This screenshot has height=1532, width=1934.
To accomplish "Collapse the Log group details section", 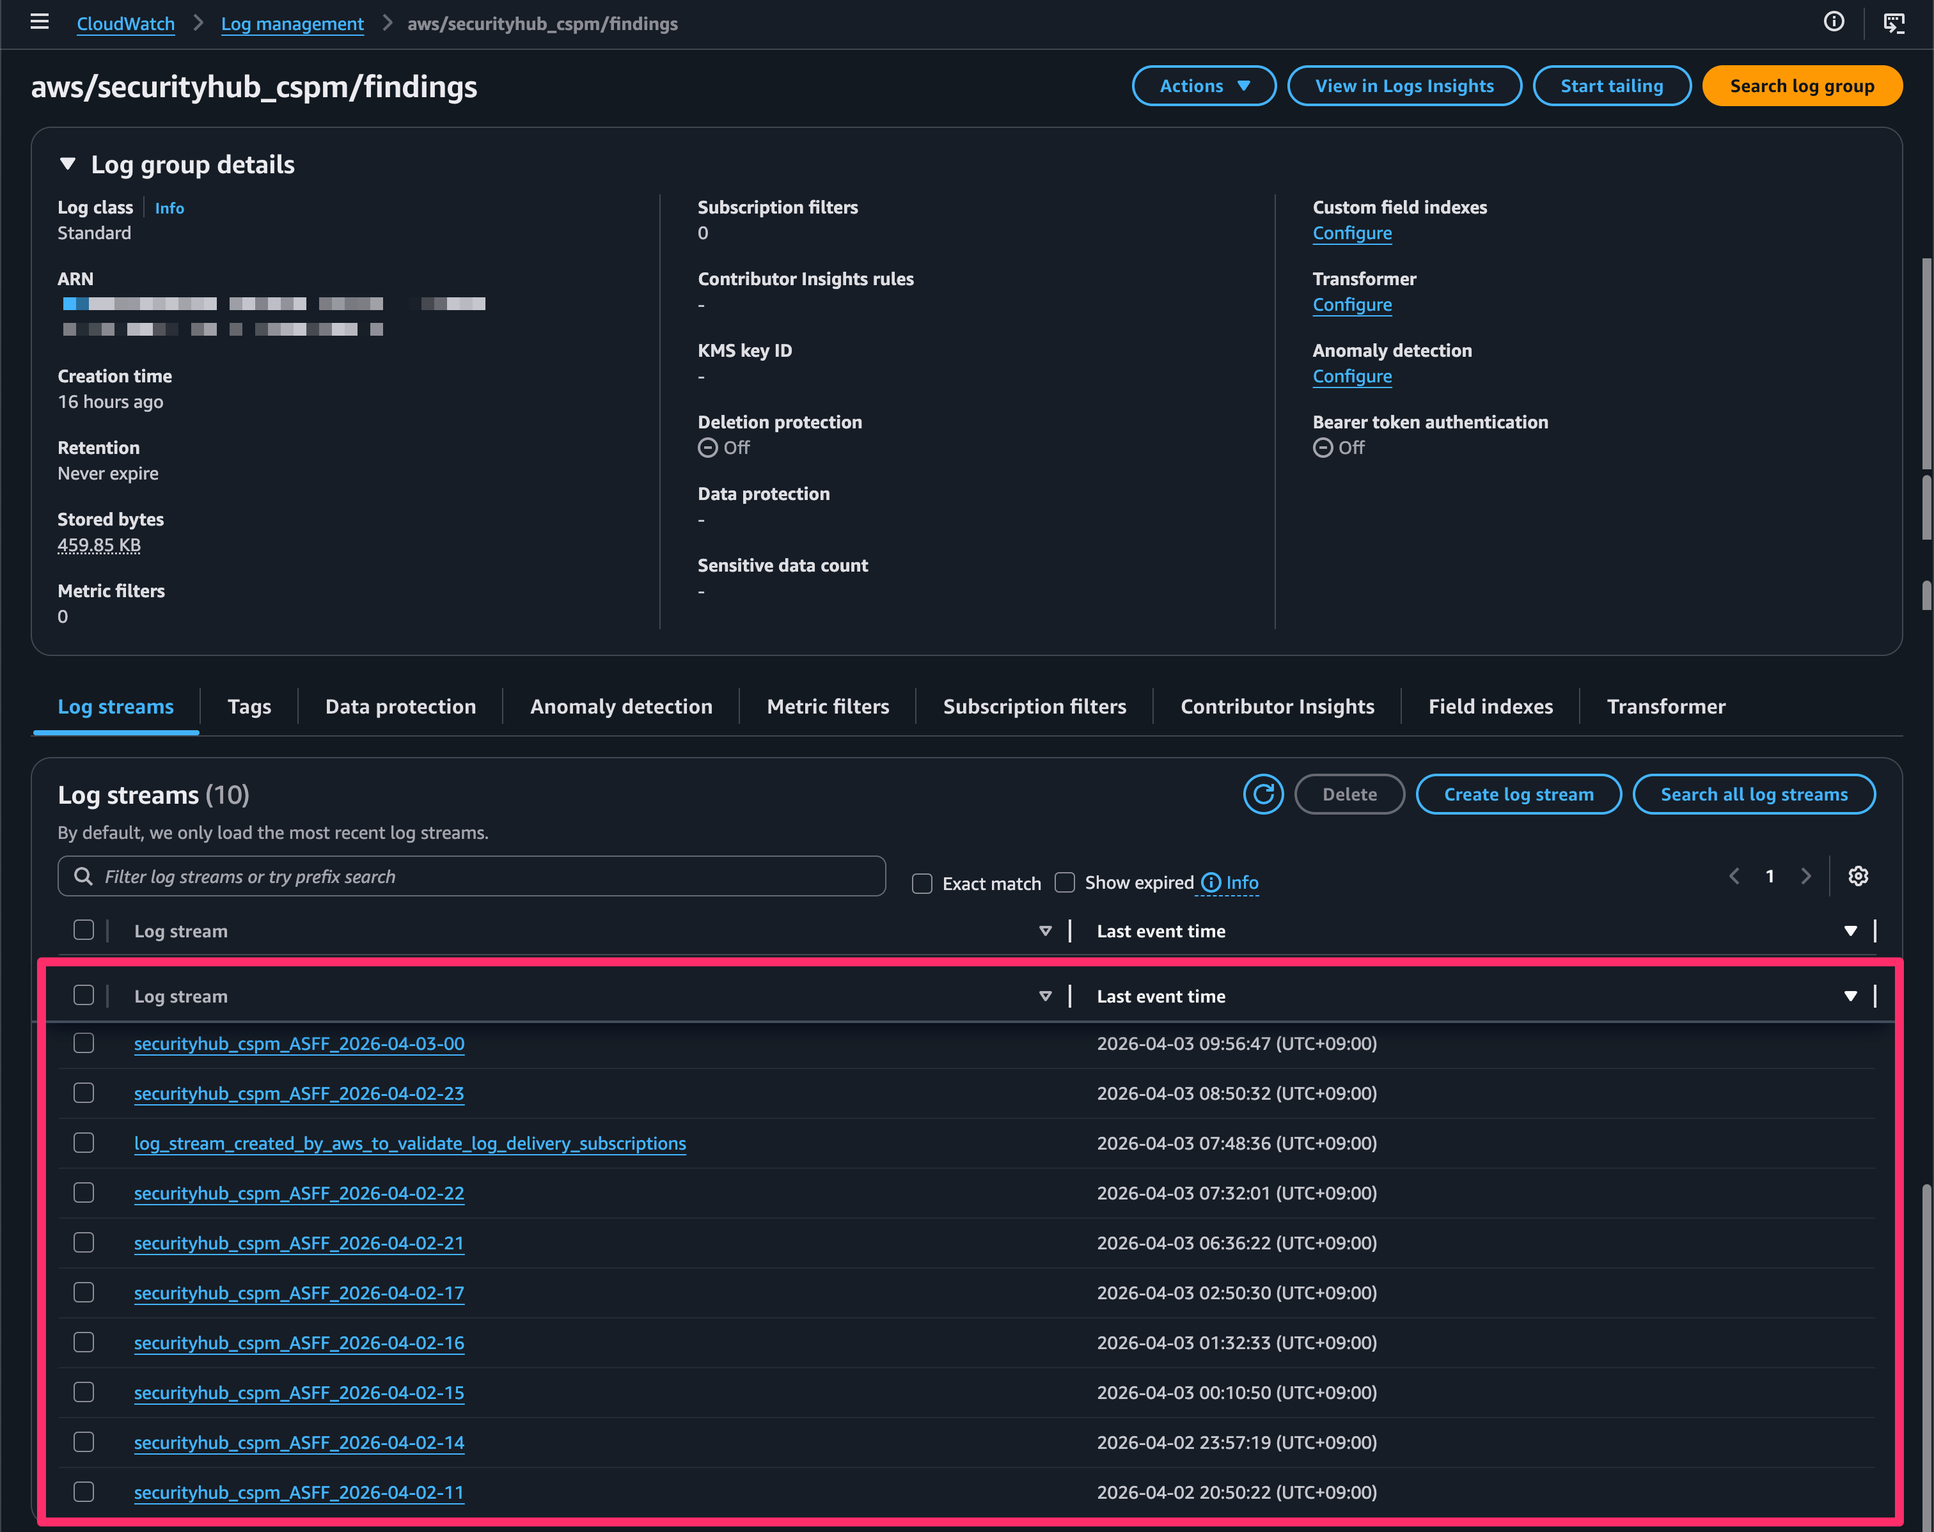I will [x=67, y=164].
